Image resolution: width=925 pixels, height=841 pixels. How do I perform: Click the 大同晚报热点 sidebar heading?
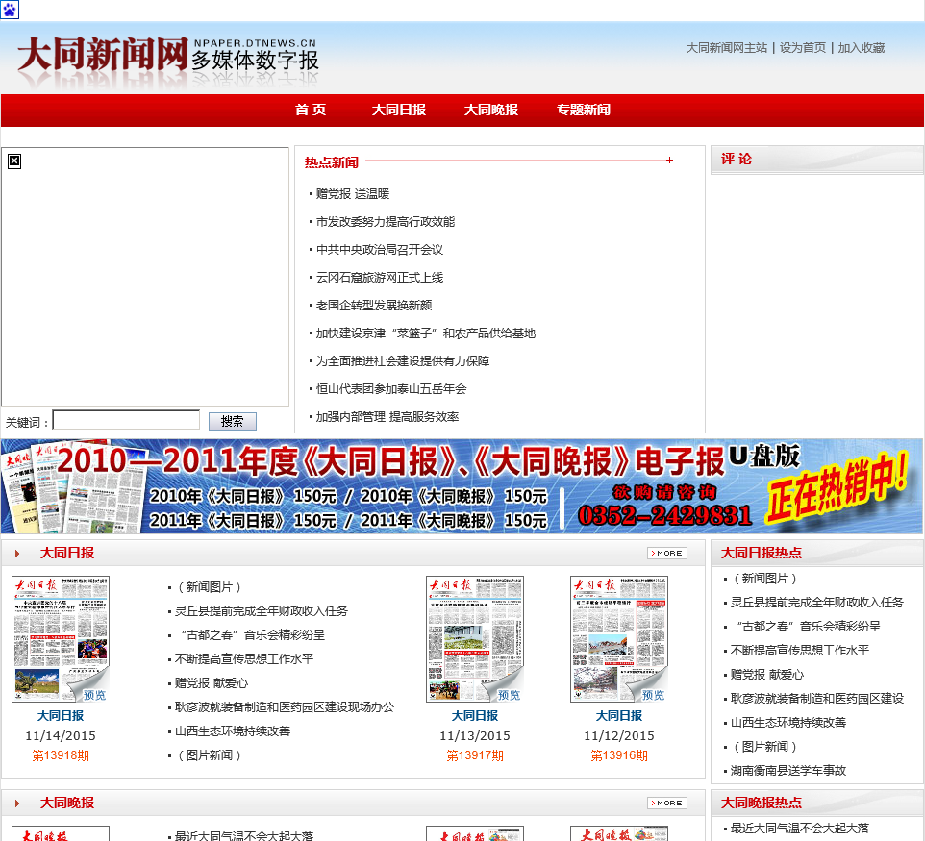761,803
